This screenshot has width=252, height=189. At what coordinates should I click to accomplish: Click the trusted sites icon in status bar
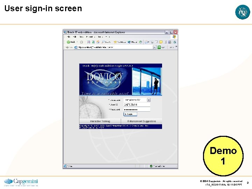tap(151, 166)
